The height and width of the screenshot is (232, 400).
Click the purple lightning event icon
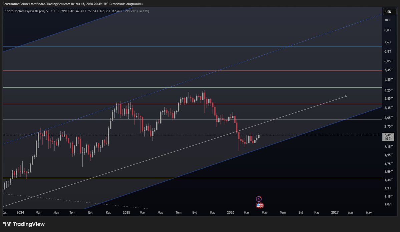tap(259, 199)
